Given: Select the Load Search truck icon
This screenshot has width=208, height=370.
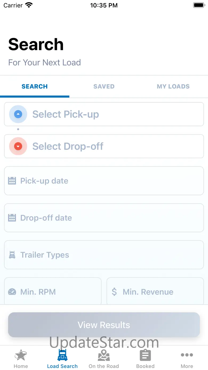Looking at the screenshot, I should [x=62, y=355].
